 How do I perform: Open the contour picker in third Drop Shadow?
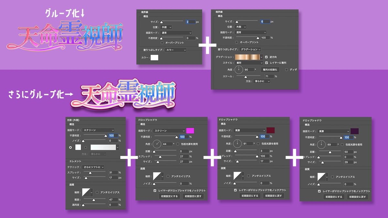(322, 176)
